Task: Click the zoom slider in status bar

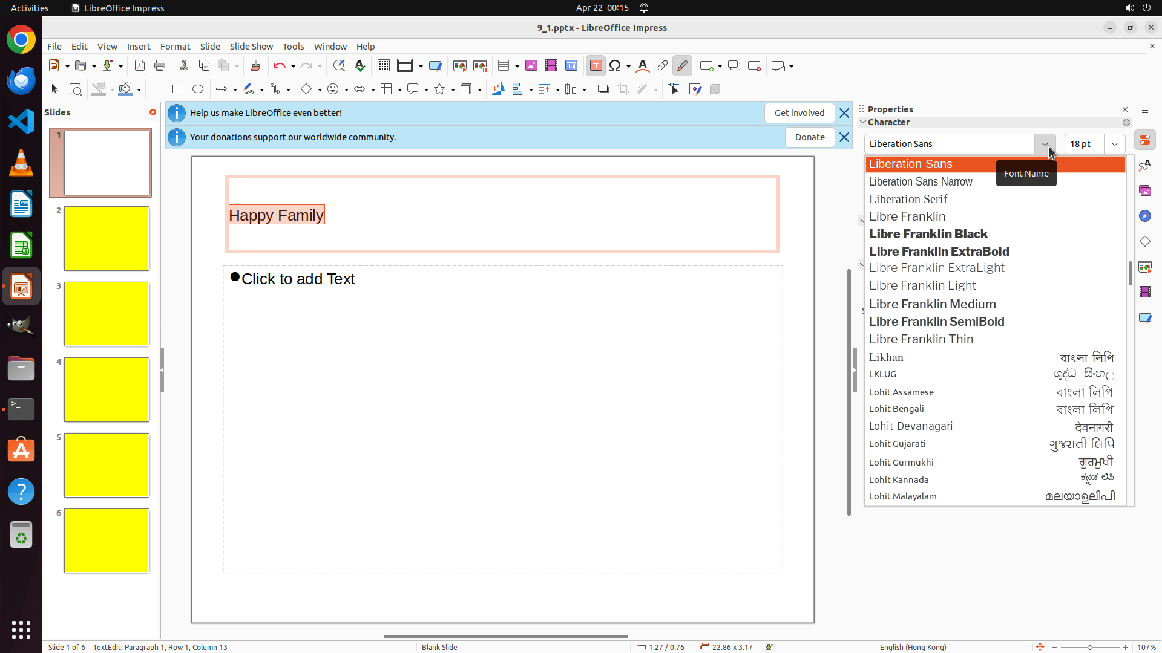Action: (1090, 648)
